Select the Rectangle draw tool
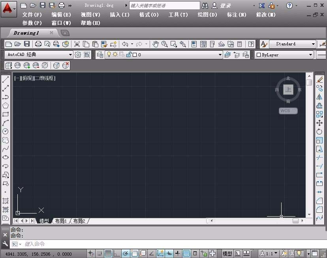 [6, 114]
